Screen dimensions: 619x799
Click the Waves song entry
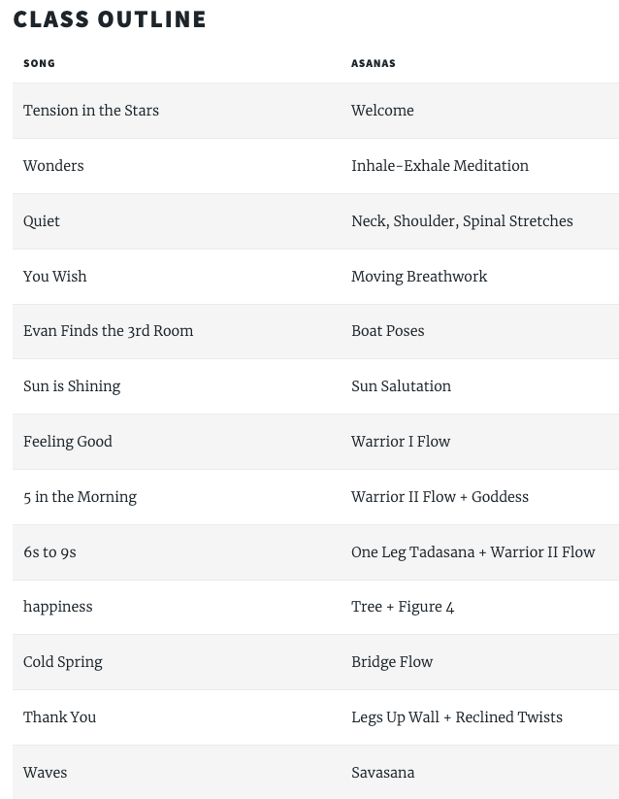(x=46, y=773)
